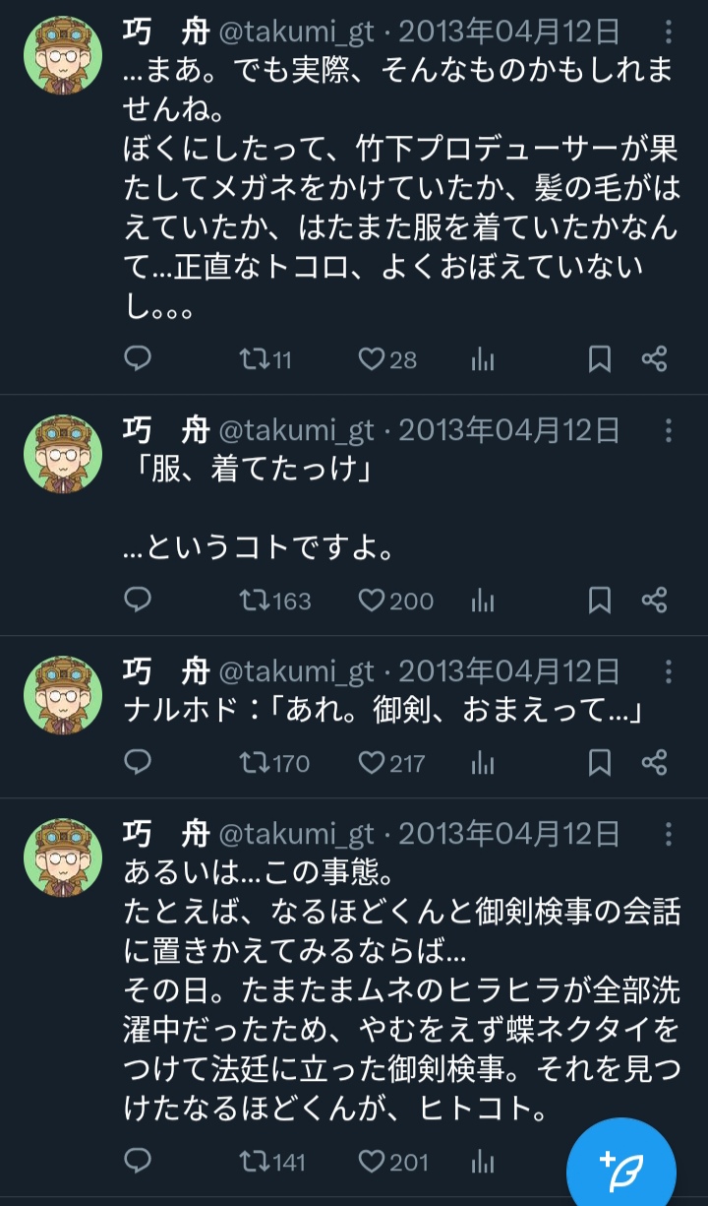
Task: Open @takumi_gt profile from first tweet handle
Action: 295,32
